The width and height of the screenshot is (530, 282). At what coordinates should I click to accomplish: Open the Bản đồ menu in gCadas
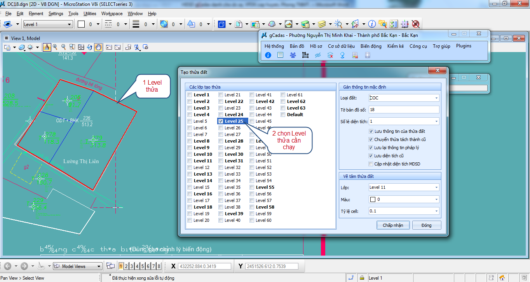coord(297,46)
